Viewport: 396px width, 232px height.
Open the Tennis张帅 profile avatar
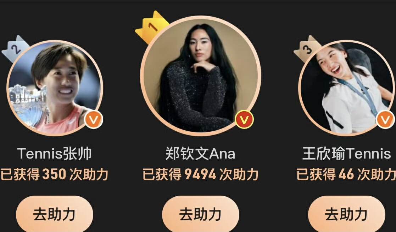55,88
